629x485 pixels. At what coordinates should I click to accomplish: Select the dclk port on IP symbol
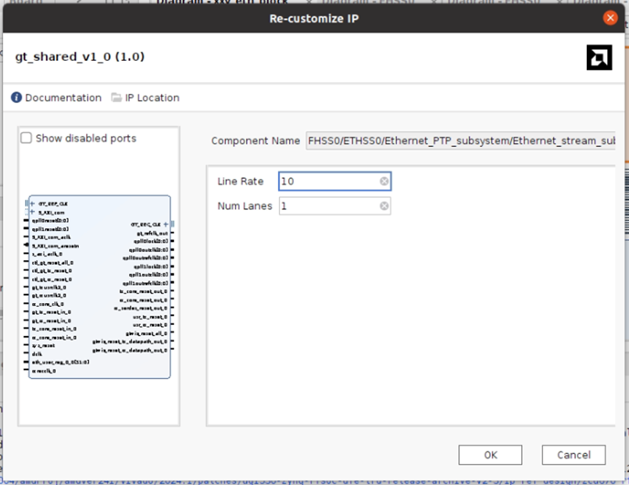(37, 354)
